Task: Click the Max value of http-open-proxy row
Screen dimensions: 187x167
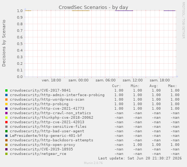Action: point(175,145)
